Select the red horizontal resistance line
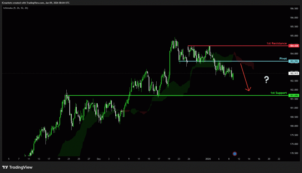This screenshot has height=173, width=302. 236,46
